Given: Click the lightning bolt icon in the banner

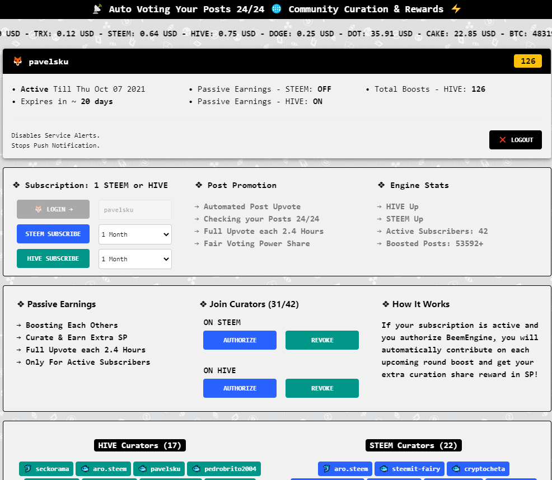Looking at the screenshot, I should 456,9.
